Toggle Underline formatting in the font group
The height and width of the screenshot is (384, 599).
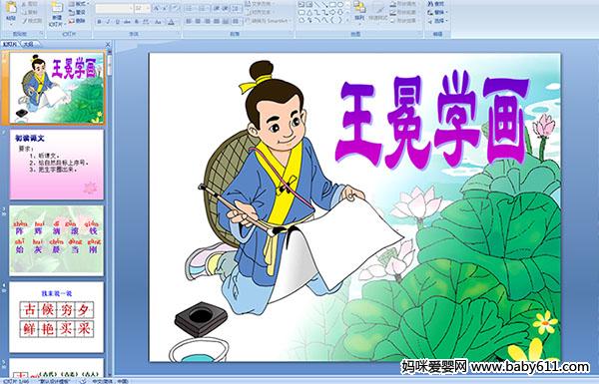coord(117,22)
